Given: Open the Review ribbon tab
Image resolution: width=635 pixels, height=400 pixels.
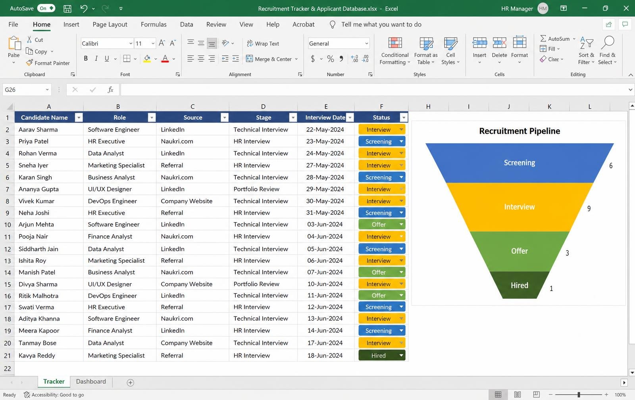Looking at the screenshot, I should coord(216,24).
